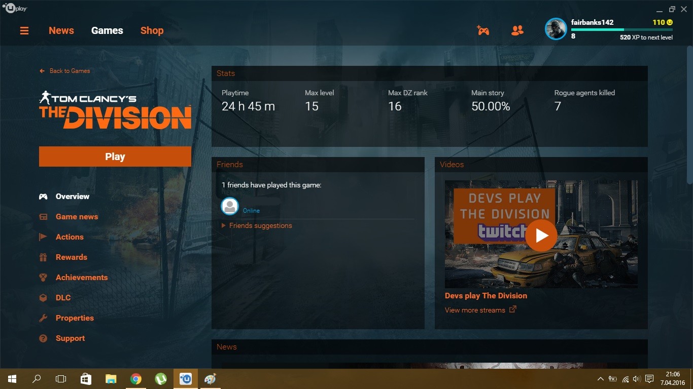This screenshot has width=693, height=389.
Task: Click the Max DZ rank value 16
Action: [395, 106]
